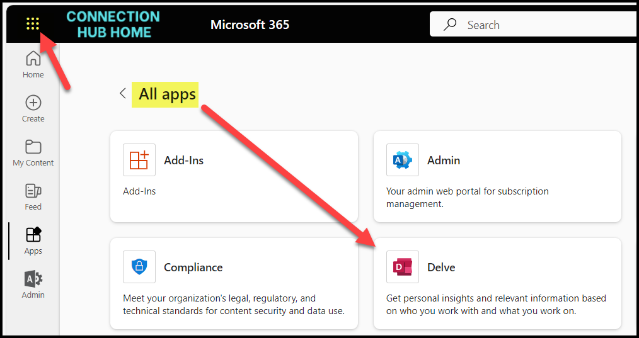Open Admin in the left sidebar
Viewport: 639px width, 338px height.
[x=33, y=279]
